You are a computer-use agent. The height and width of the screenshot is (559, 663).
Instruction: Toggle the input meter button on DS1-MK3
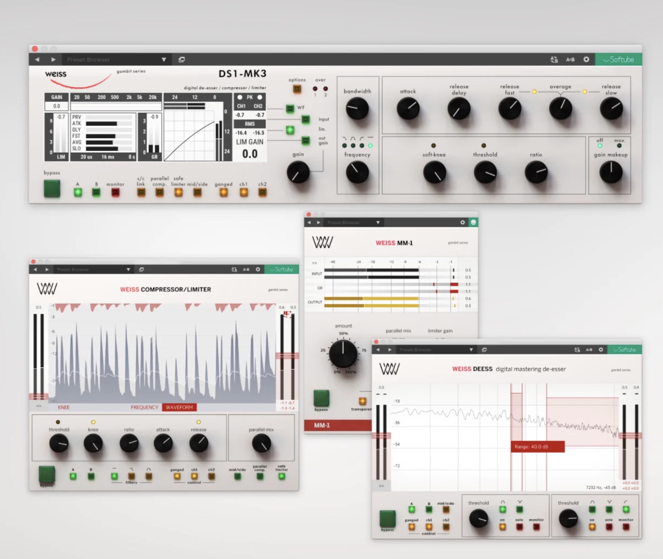[x=306, y=119]
